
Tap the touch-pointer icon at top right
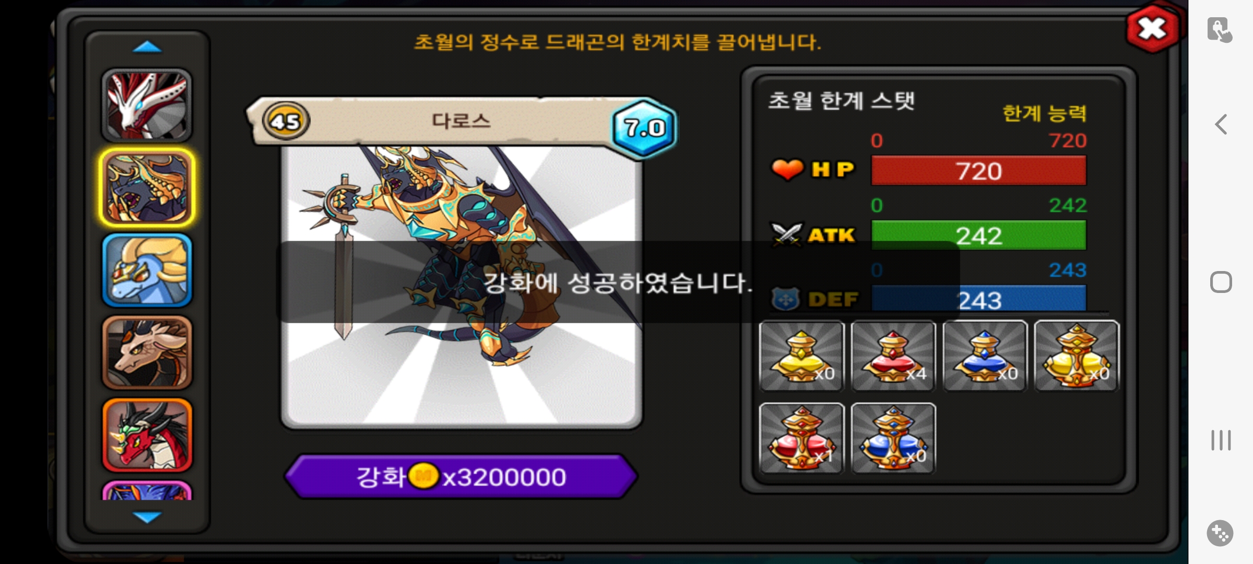(x=1220, y=30)
